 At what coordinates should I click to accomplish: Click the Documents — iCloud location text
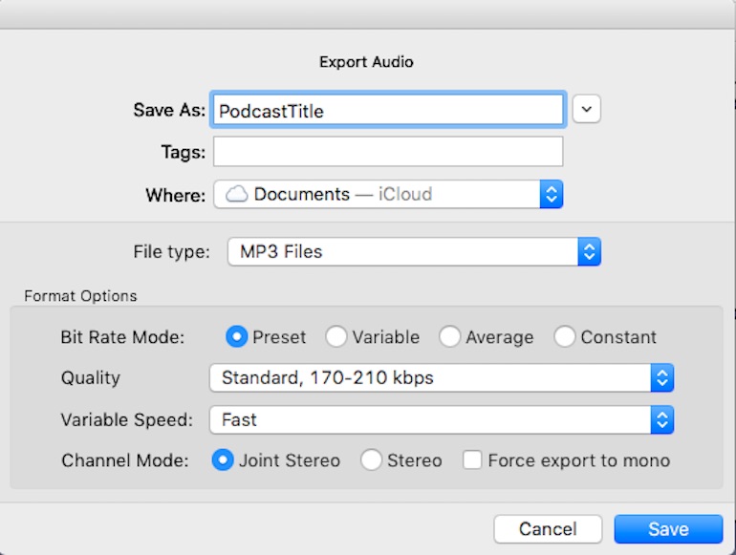(343, 194)
